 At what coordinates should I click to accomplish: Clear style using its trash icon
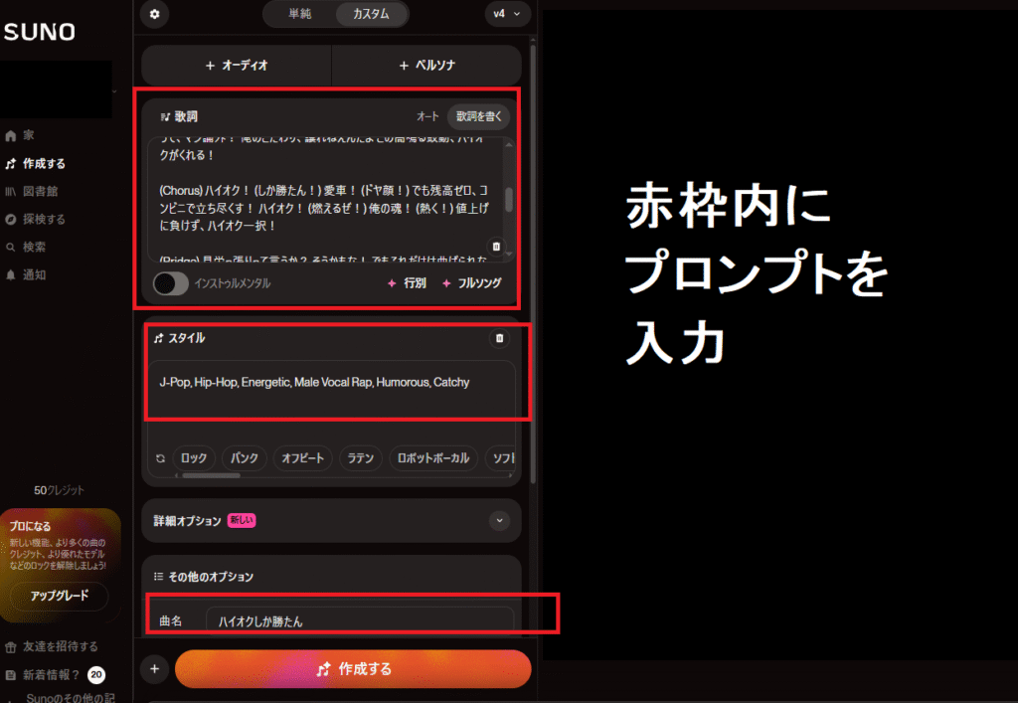tap(499, 338)
